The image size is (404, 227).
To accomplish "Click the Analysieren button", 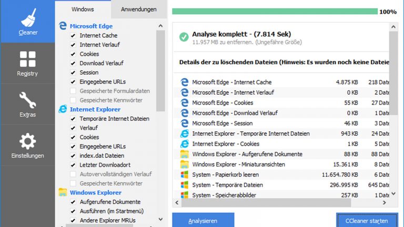I will [203, 220].
